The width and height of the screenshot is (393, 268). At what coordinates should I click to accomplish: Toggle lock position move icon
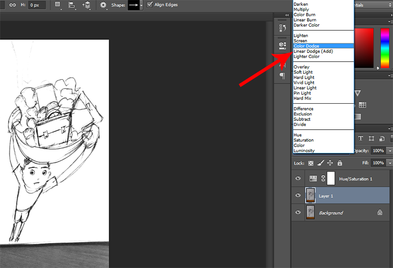330,163
